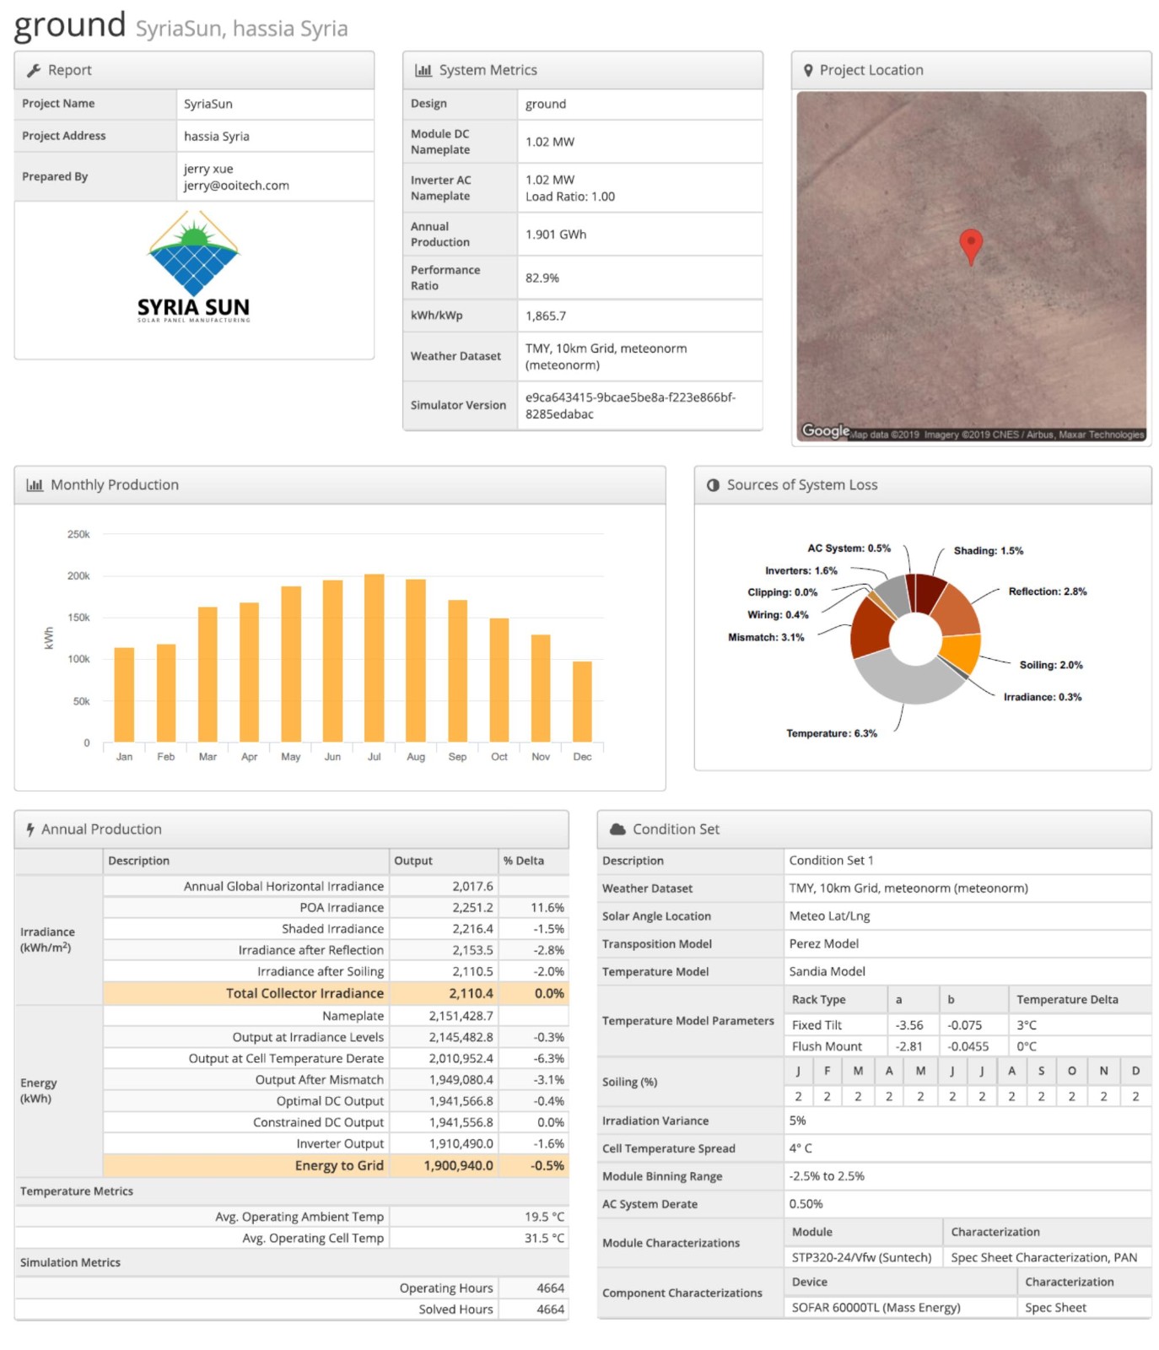Click the half-circle icon beside Sources of System Loss
The width and height of the screenshot is (1159, 1350).
713,485
